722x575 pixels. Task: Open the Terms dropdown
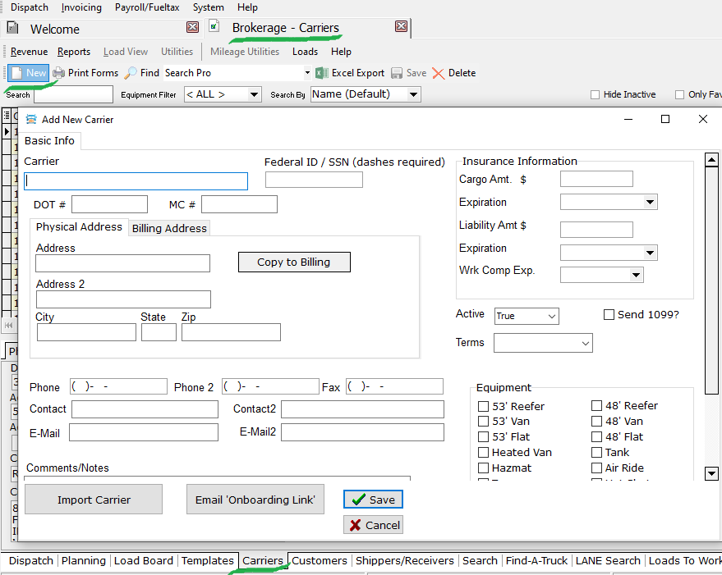point(585,343)
